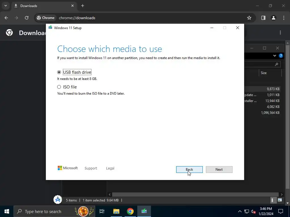The height and width of the screenshot is (217, 290).
Task: Select the 1,096,564 KB file row
Action: pyautogui.click(x=262, y=112)
